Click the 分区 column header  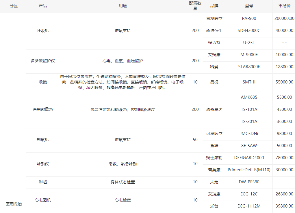click(x=14, y=6)
